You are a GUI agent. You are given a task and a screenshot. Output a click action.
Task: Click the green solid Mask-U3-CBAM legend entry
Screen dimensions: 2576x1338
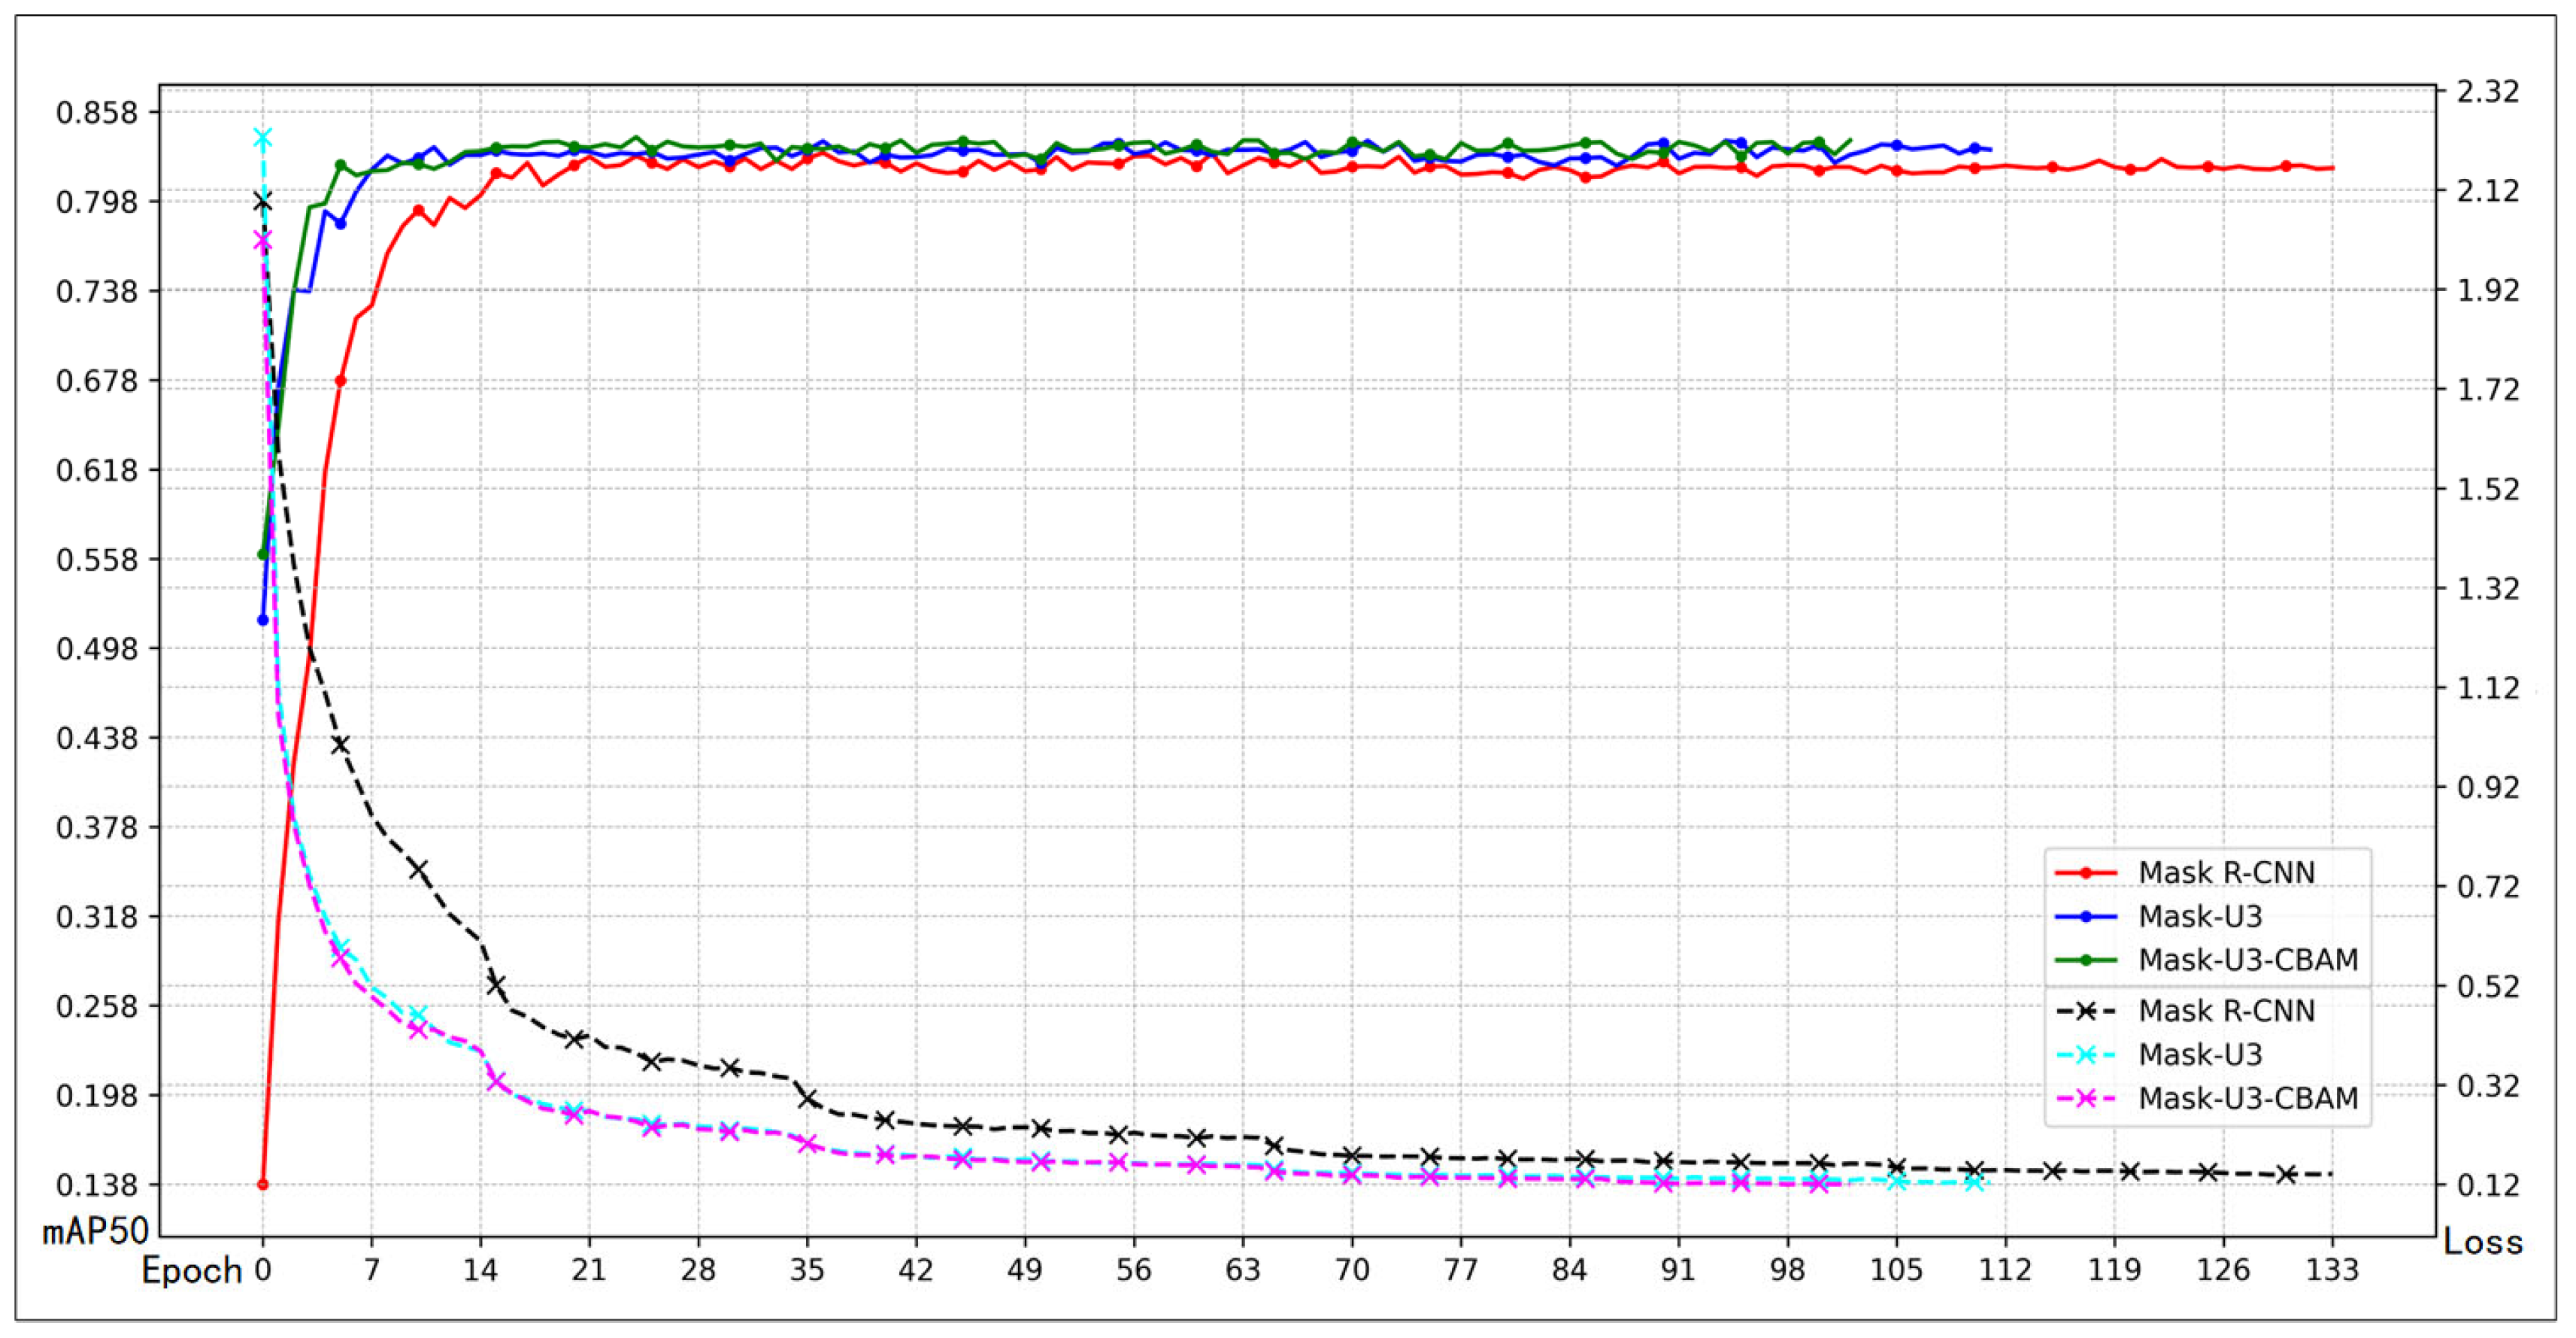[2206, 960]
